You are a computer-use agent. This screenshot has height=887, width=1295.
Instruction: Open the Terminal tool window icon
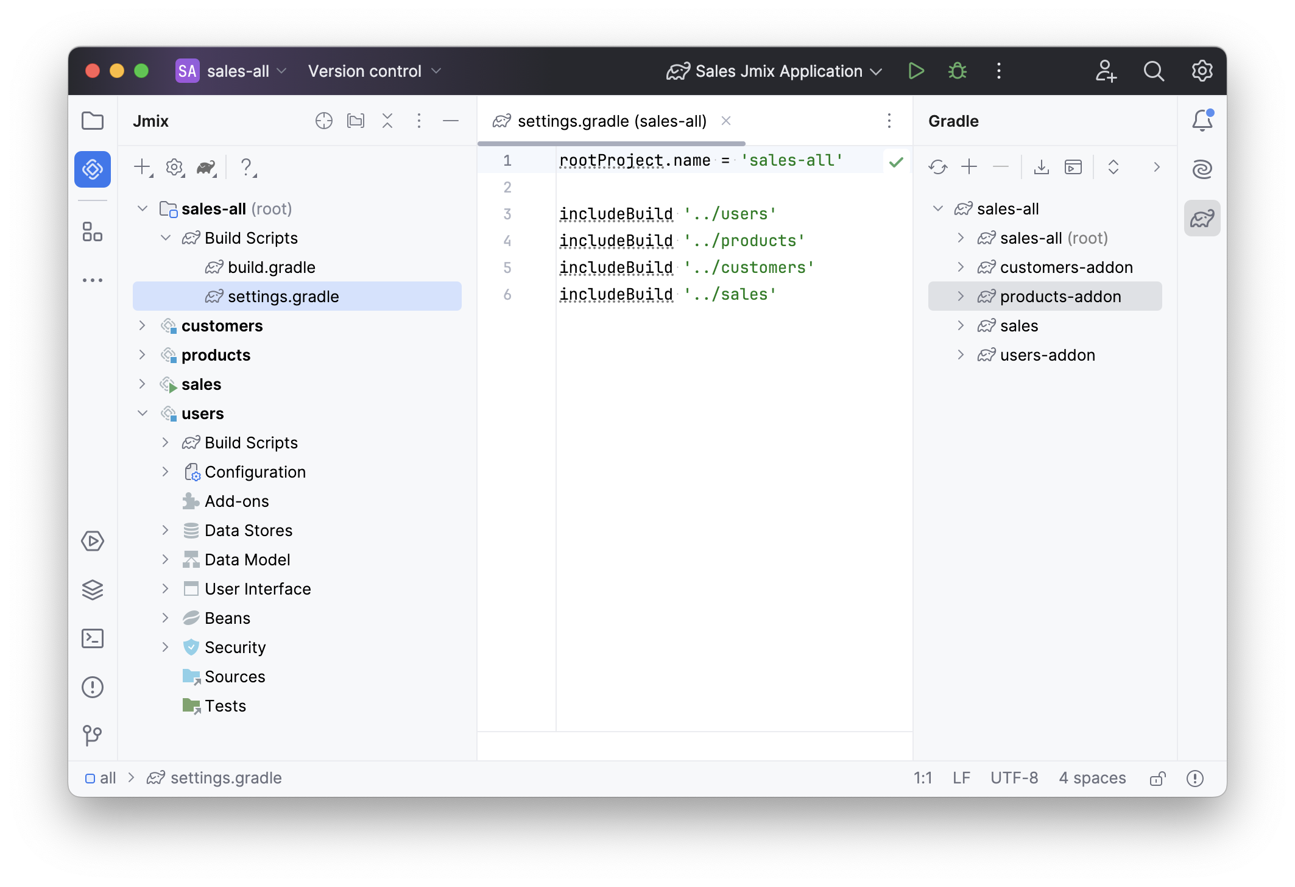tap(92, 638)
